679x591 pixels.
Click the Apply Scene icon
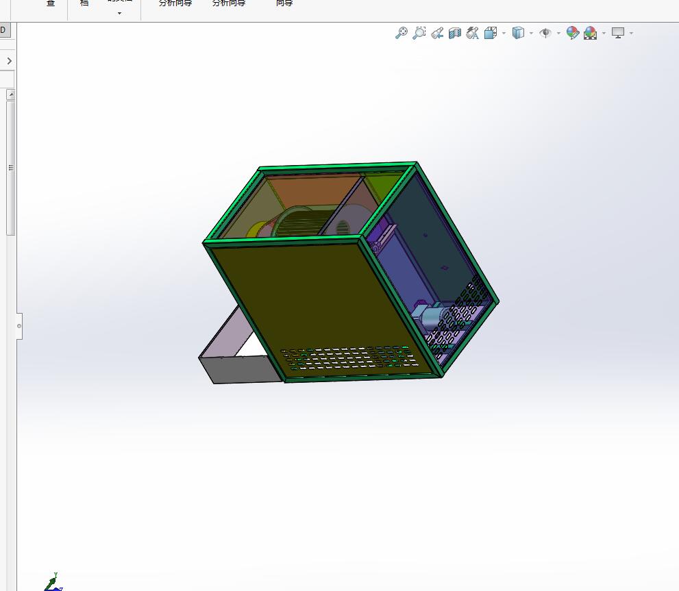tap(590, 32)
